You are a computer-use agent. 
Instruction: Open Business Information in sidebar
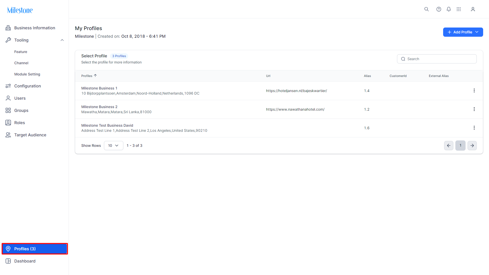[34, 28]
